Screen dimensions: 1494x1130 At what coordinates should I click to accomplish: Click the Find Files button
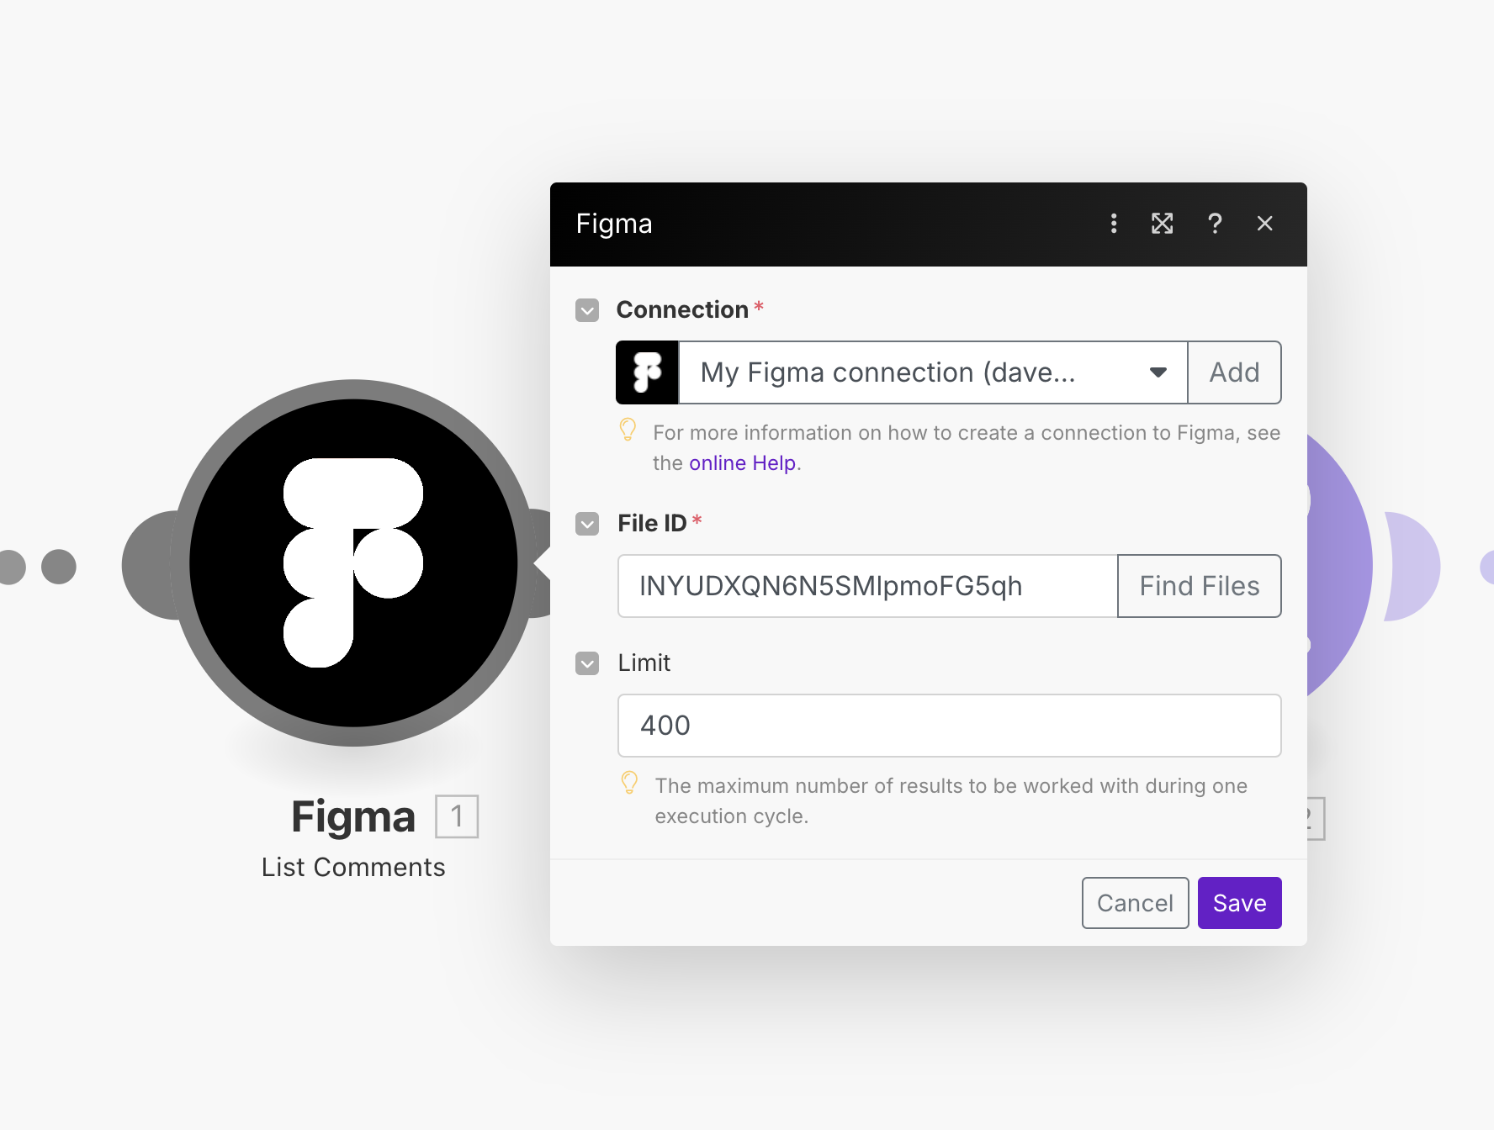[x=1199, y=586]
